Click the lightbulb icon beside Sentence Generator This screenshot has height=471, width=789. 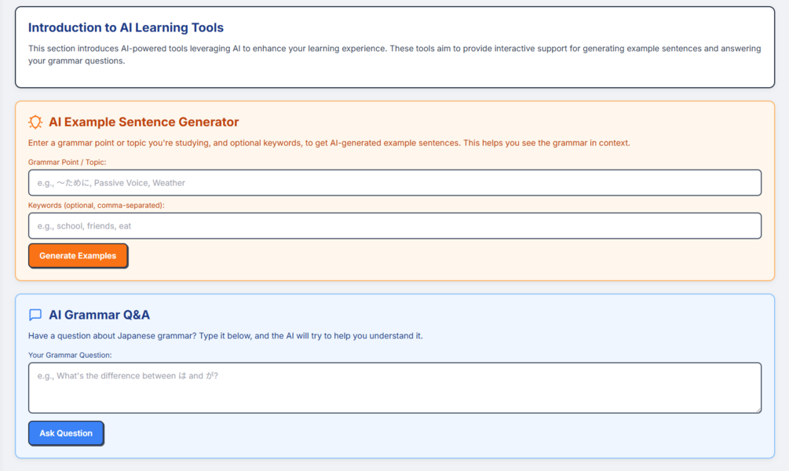(x=35, y=122)
